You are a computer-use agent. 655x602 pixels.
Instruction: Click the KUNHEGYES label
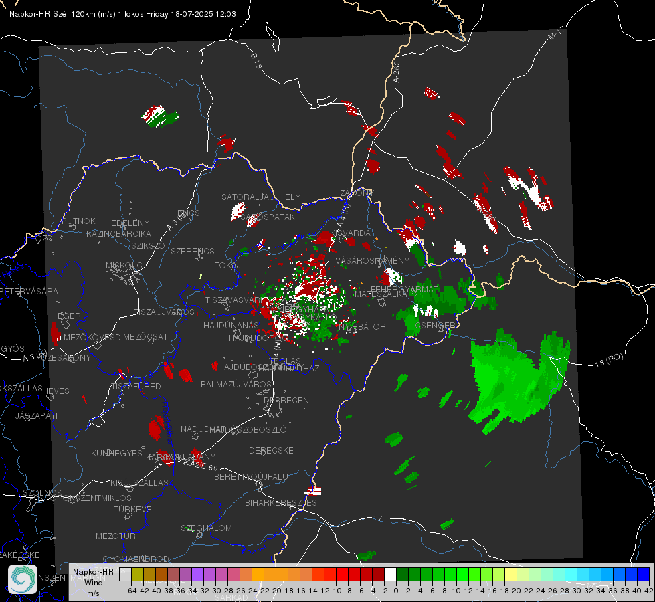116,453
